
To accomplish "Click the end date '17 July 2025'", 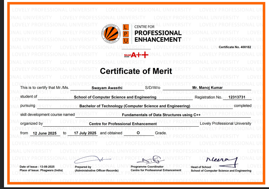I will [x=85, y=133].
